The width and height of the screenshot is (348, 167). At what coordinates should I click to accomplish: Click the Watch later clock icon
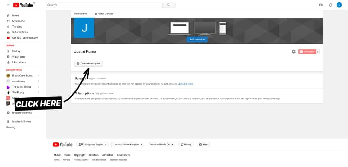(x=8, y=57)
